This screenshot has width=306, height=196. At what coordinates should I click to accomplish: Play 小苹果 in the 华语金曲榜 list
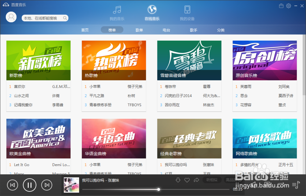tap(95, 165)
